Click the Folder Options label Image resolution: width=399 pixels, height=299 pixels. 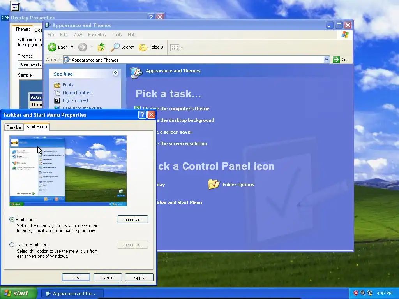coord(238,185)
